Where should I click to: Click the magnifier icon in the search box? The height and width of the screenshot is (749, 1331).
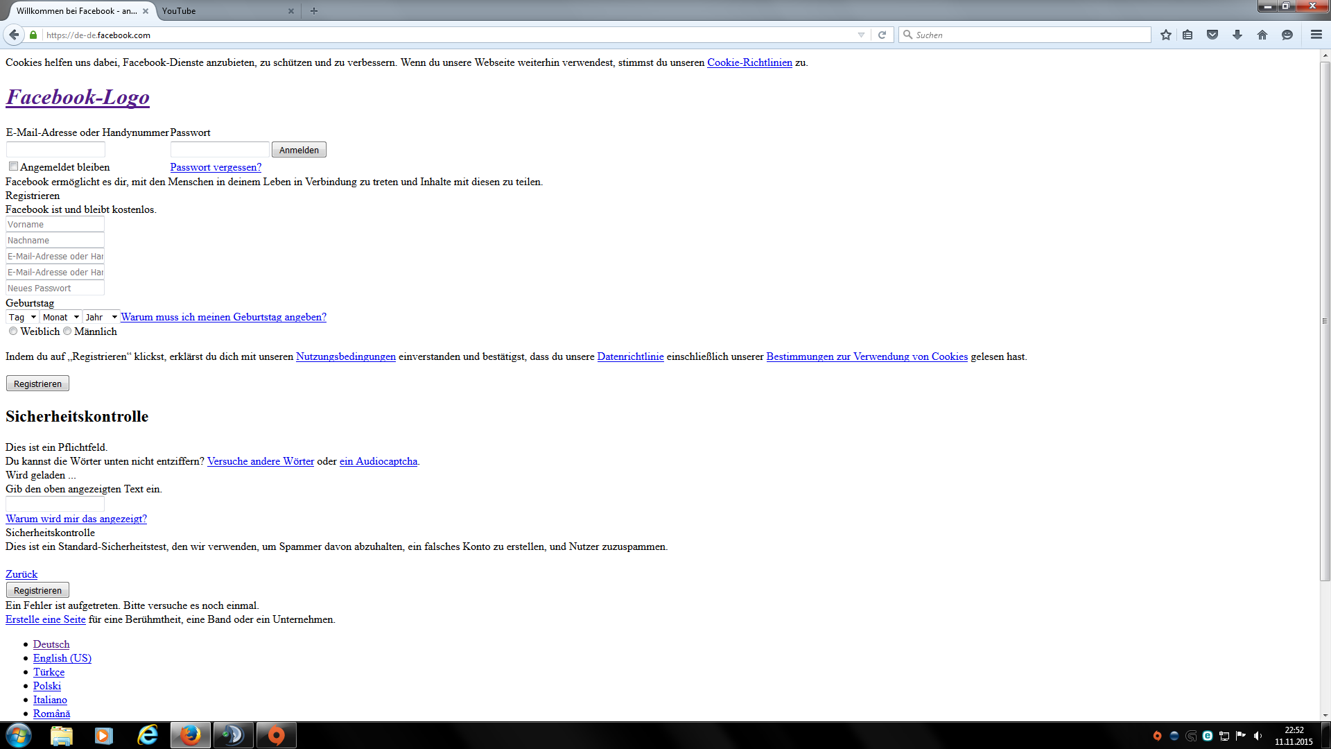(x=907, y=35)
